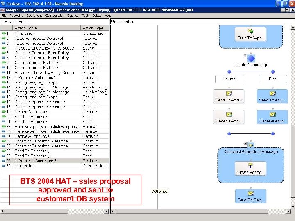
Task: Click the green arrow icon of event 13
Action: coord(3,82)
